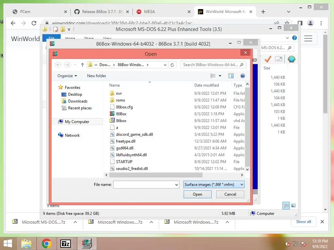
Task: Click Show all downloads
Action: click(x=303, y=222)
